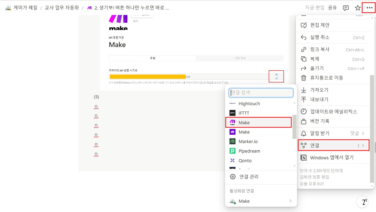Click the 연결 검색 search field
Image resolution: width=376 pixels, height=212 pixels.
261,93
